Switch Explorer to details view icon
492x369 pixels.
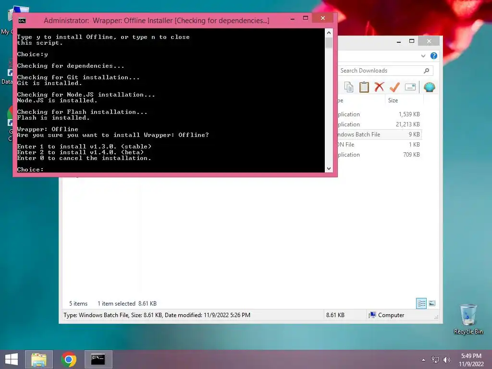[421, 303]
